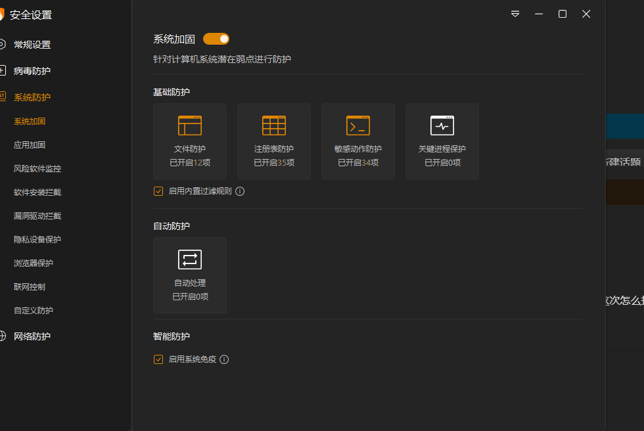Click the 自动处理 card label
The height and width of the screenshot is (431, 644).
tap(190, 283)
